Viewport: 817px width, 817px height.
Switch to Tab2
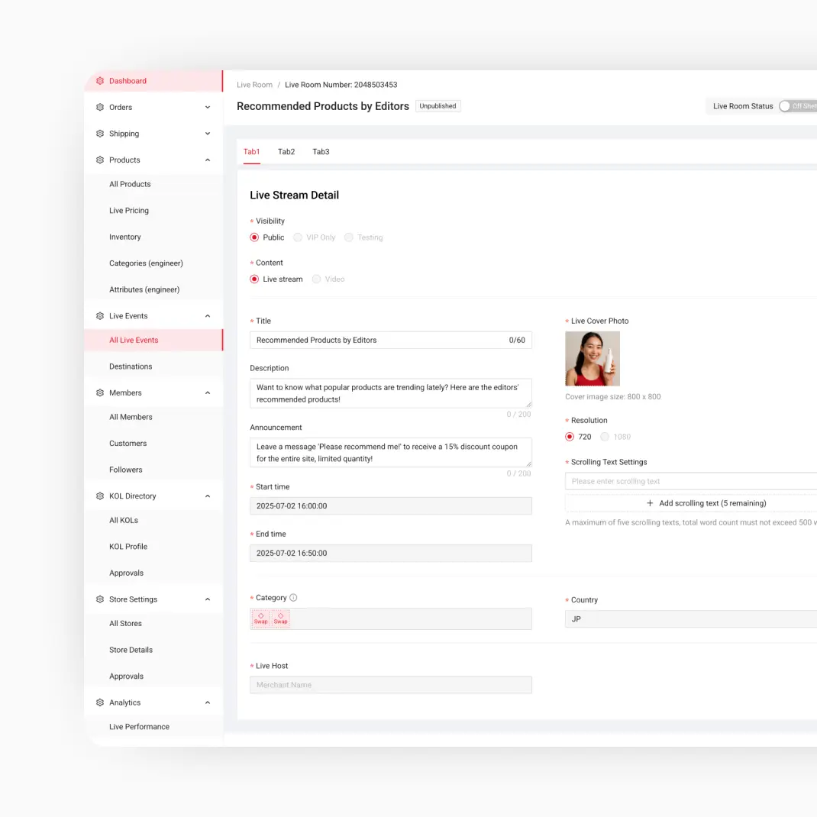click(x=286, y=151)
